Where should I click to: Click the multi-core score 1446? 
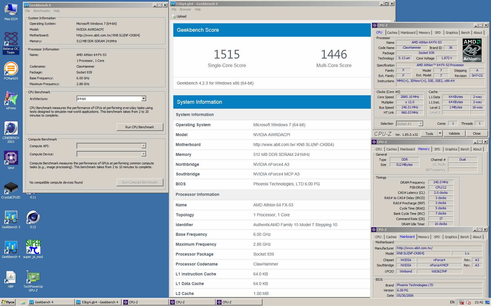(334, 54)
